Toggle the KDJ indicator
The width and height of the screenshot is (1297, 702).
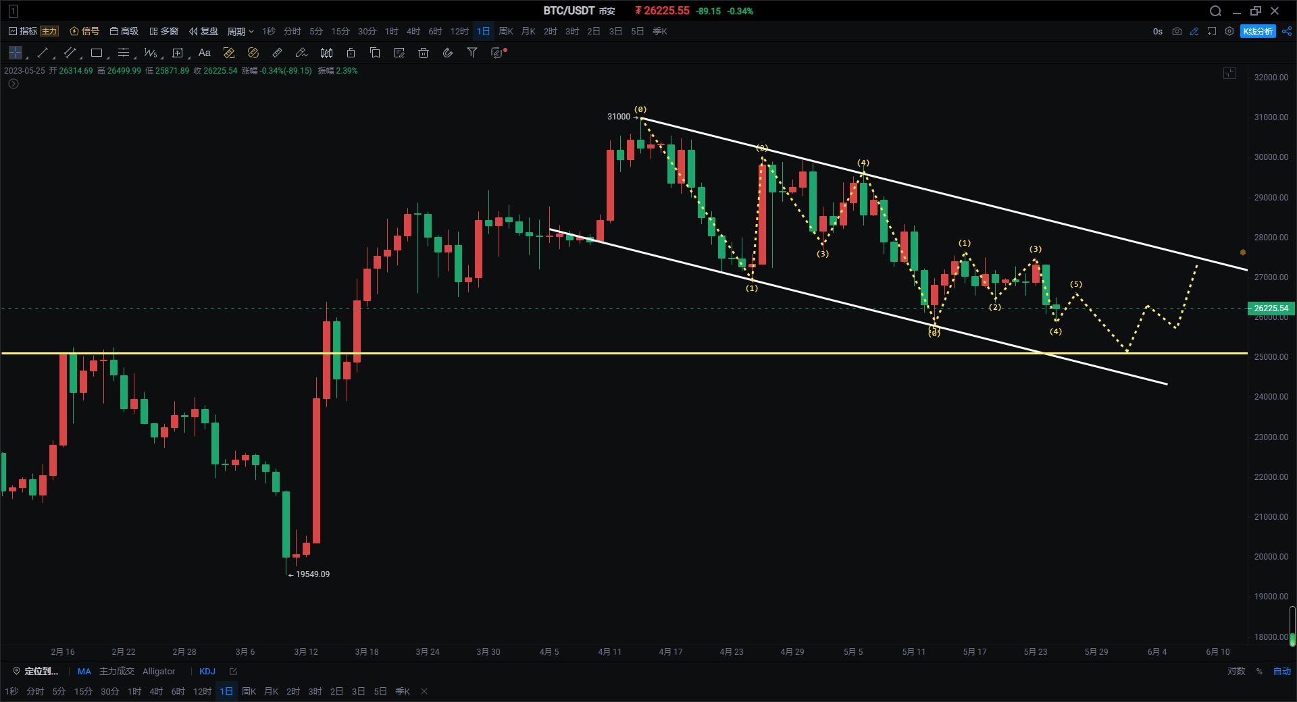[207, 672]
